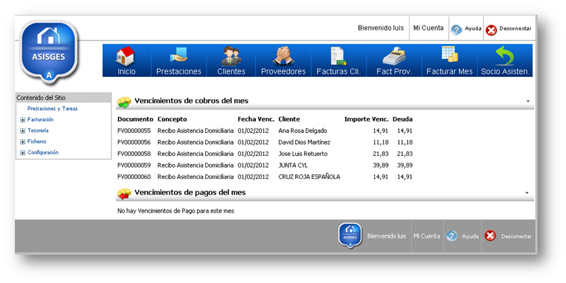Click the blue Ayuda question mark icon in header

point(456,30)
